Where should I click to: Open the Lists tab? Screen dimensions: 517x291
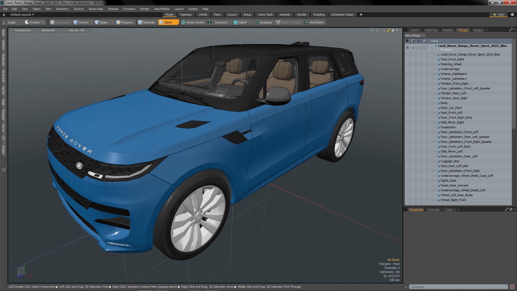pyautogui.click(x=449, y=210)
